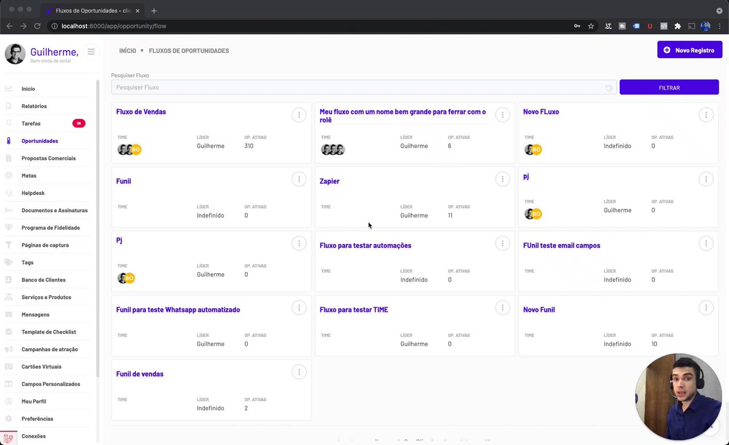The width and height of the screenshot is (729, 445).
Task: Open browser extensions puzzle icon
Action: pyautogui.click(x=677, y=26)
